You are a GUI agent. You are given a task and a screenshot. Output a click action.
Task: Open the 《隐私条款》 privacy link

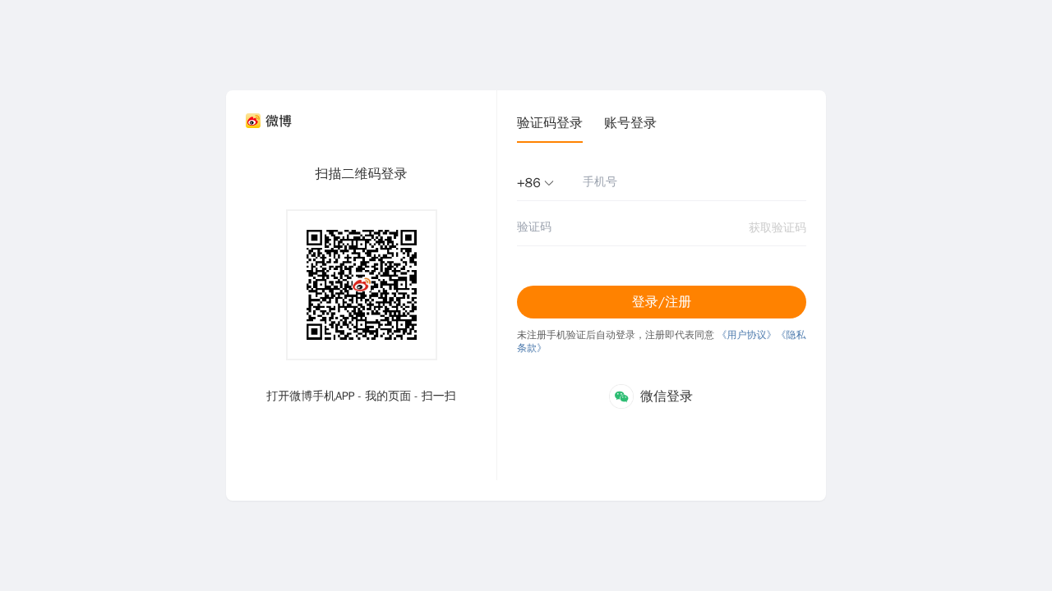(x=792, y=335)
